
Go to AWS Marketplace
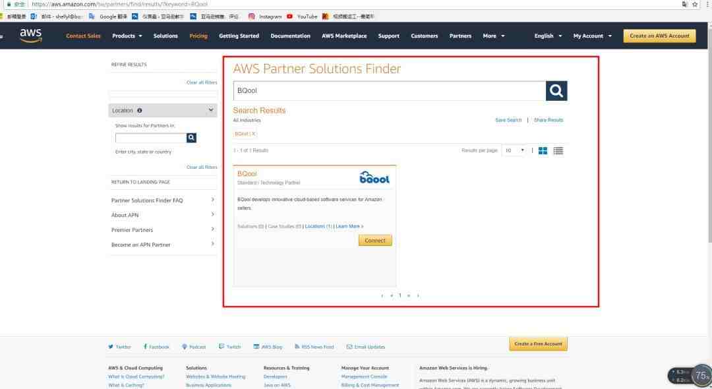344,36
